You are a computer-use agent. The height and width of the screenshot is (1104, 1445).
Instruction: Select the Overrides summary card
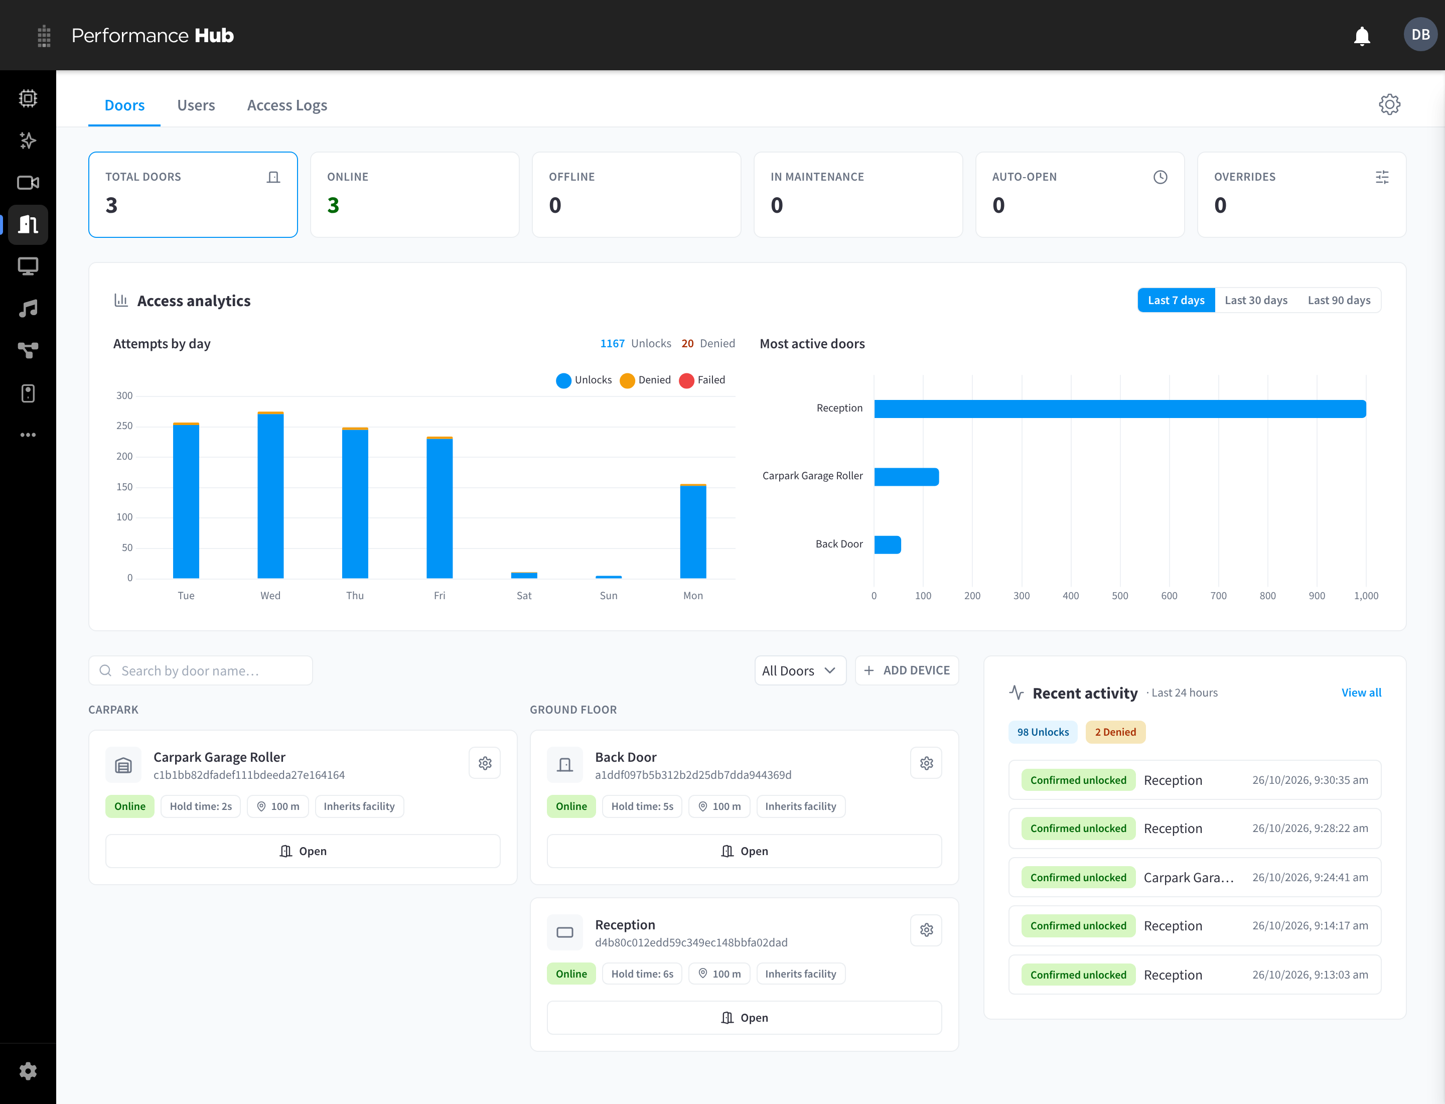[x=1301, y=195]
